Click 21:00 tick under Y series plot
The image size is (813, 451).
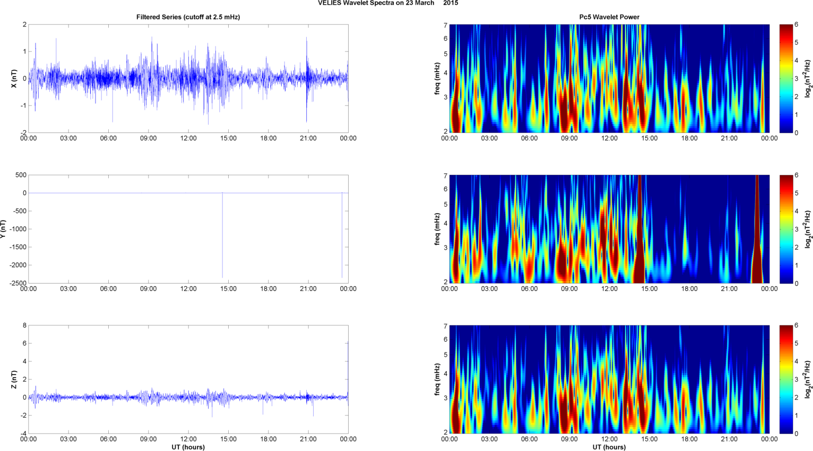click(308, 289)
